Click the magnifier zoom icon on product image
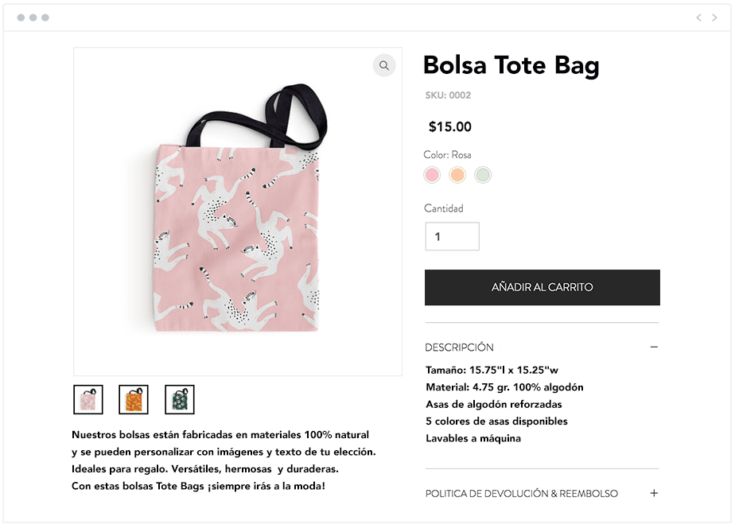 (x=384, y=66)
